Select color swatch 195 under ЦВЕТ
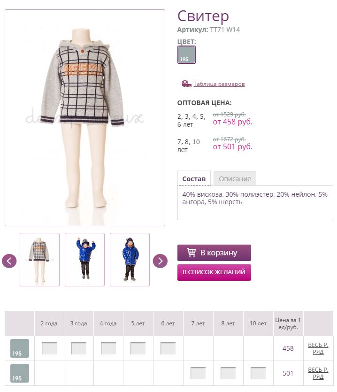This screenshot has height=392, width=337. pos(186,55)
